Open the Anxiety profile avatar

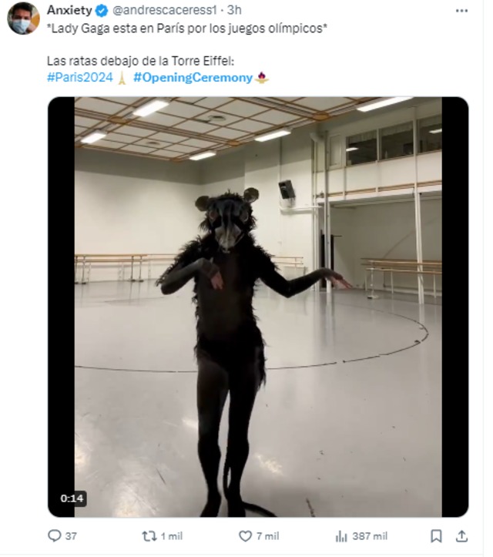(x=23, y=18)
